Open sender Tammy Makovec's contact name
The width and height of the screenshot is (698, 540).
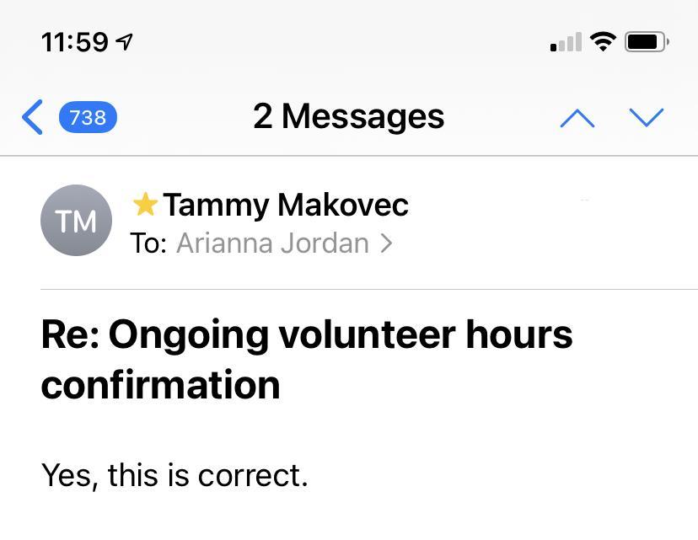(x=285, y=205)
